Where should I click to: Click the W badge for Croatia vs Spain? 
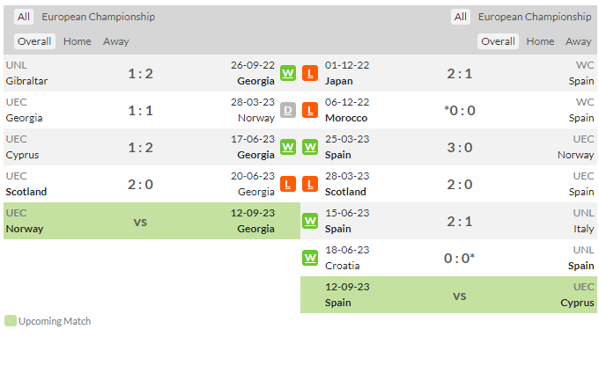tap(310, 258)
